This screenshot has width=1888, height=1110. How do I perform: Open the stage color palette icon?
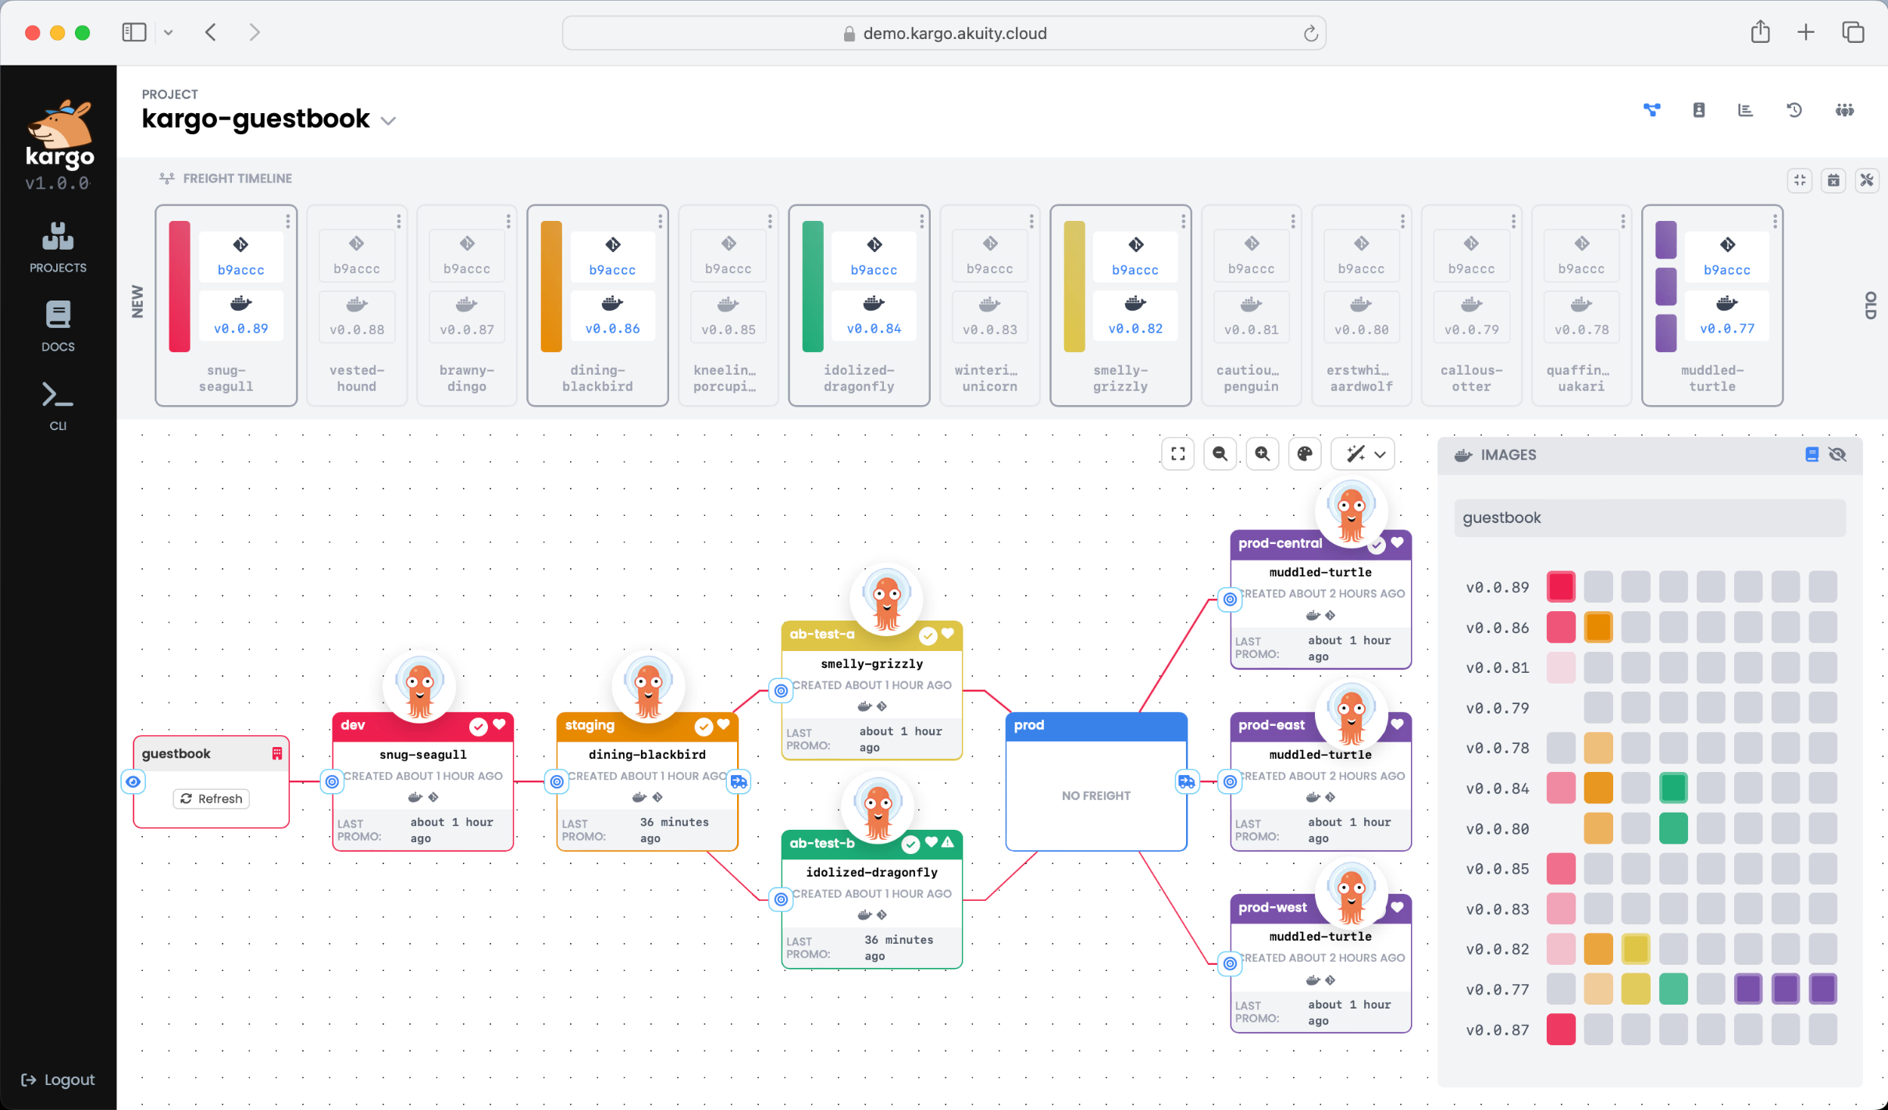1304,454
